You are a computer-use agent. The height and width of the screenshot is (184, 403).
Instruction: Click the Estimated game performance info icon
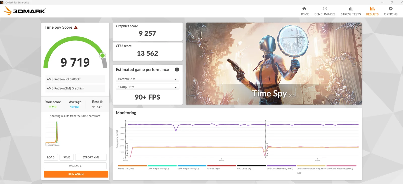click(177, 70)
